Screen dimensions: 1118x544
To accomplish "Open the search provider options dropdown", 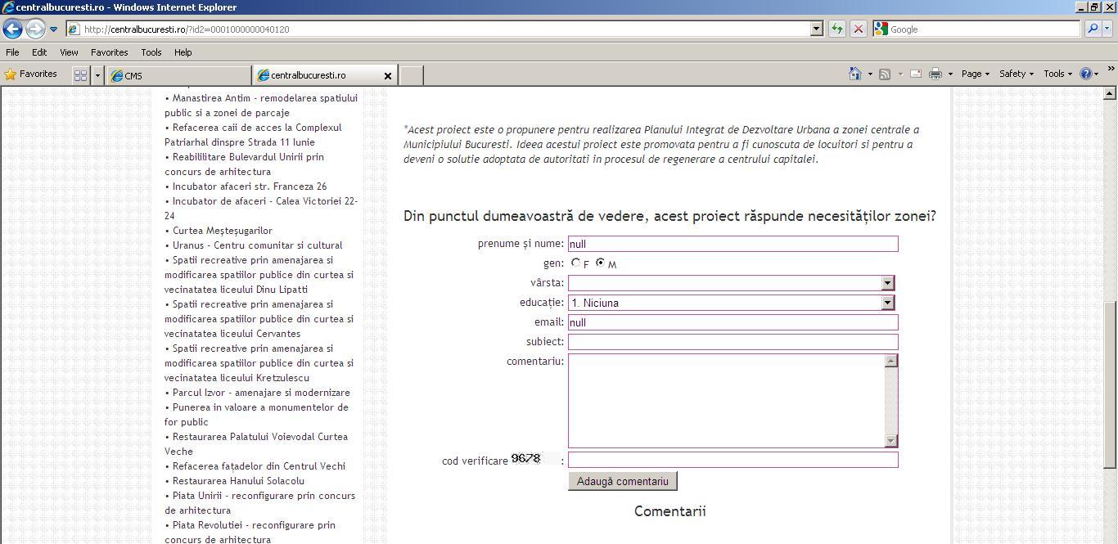I will pos(1107,29).
